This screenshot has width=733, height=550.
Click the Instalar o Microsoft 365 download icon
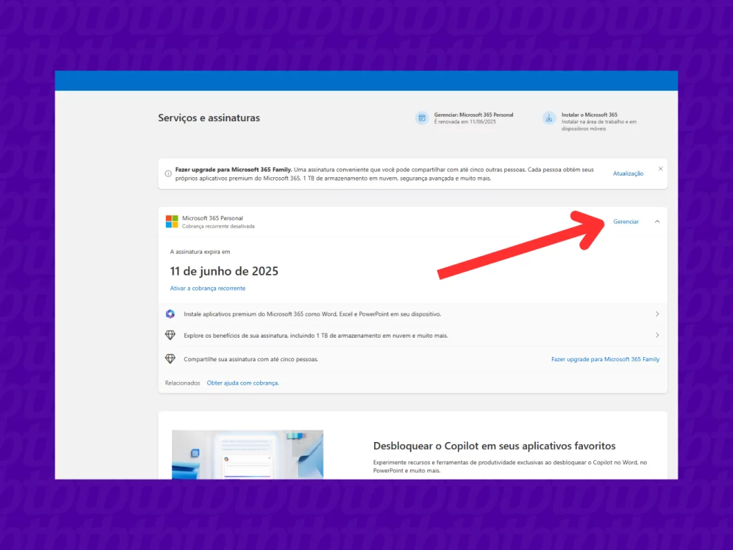click(549, 118)
